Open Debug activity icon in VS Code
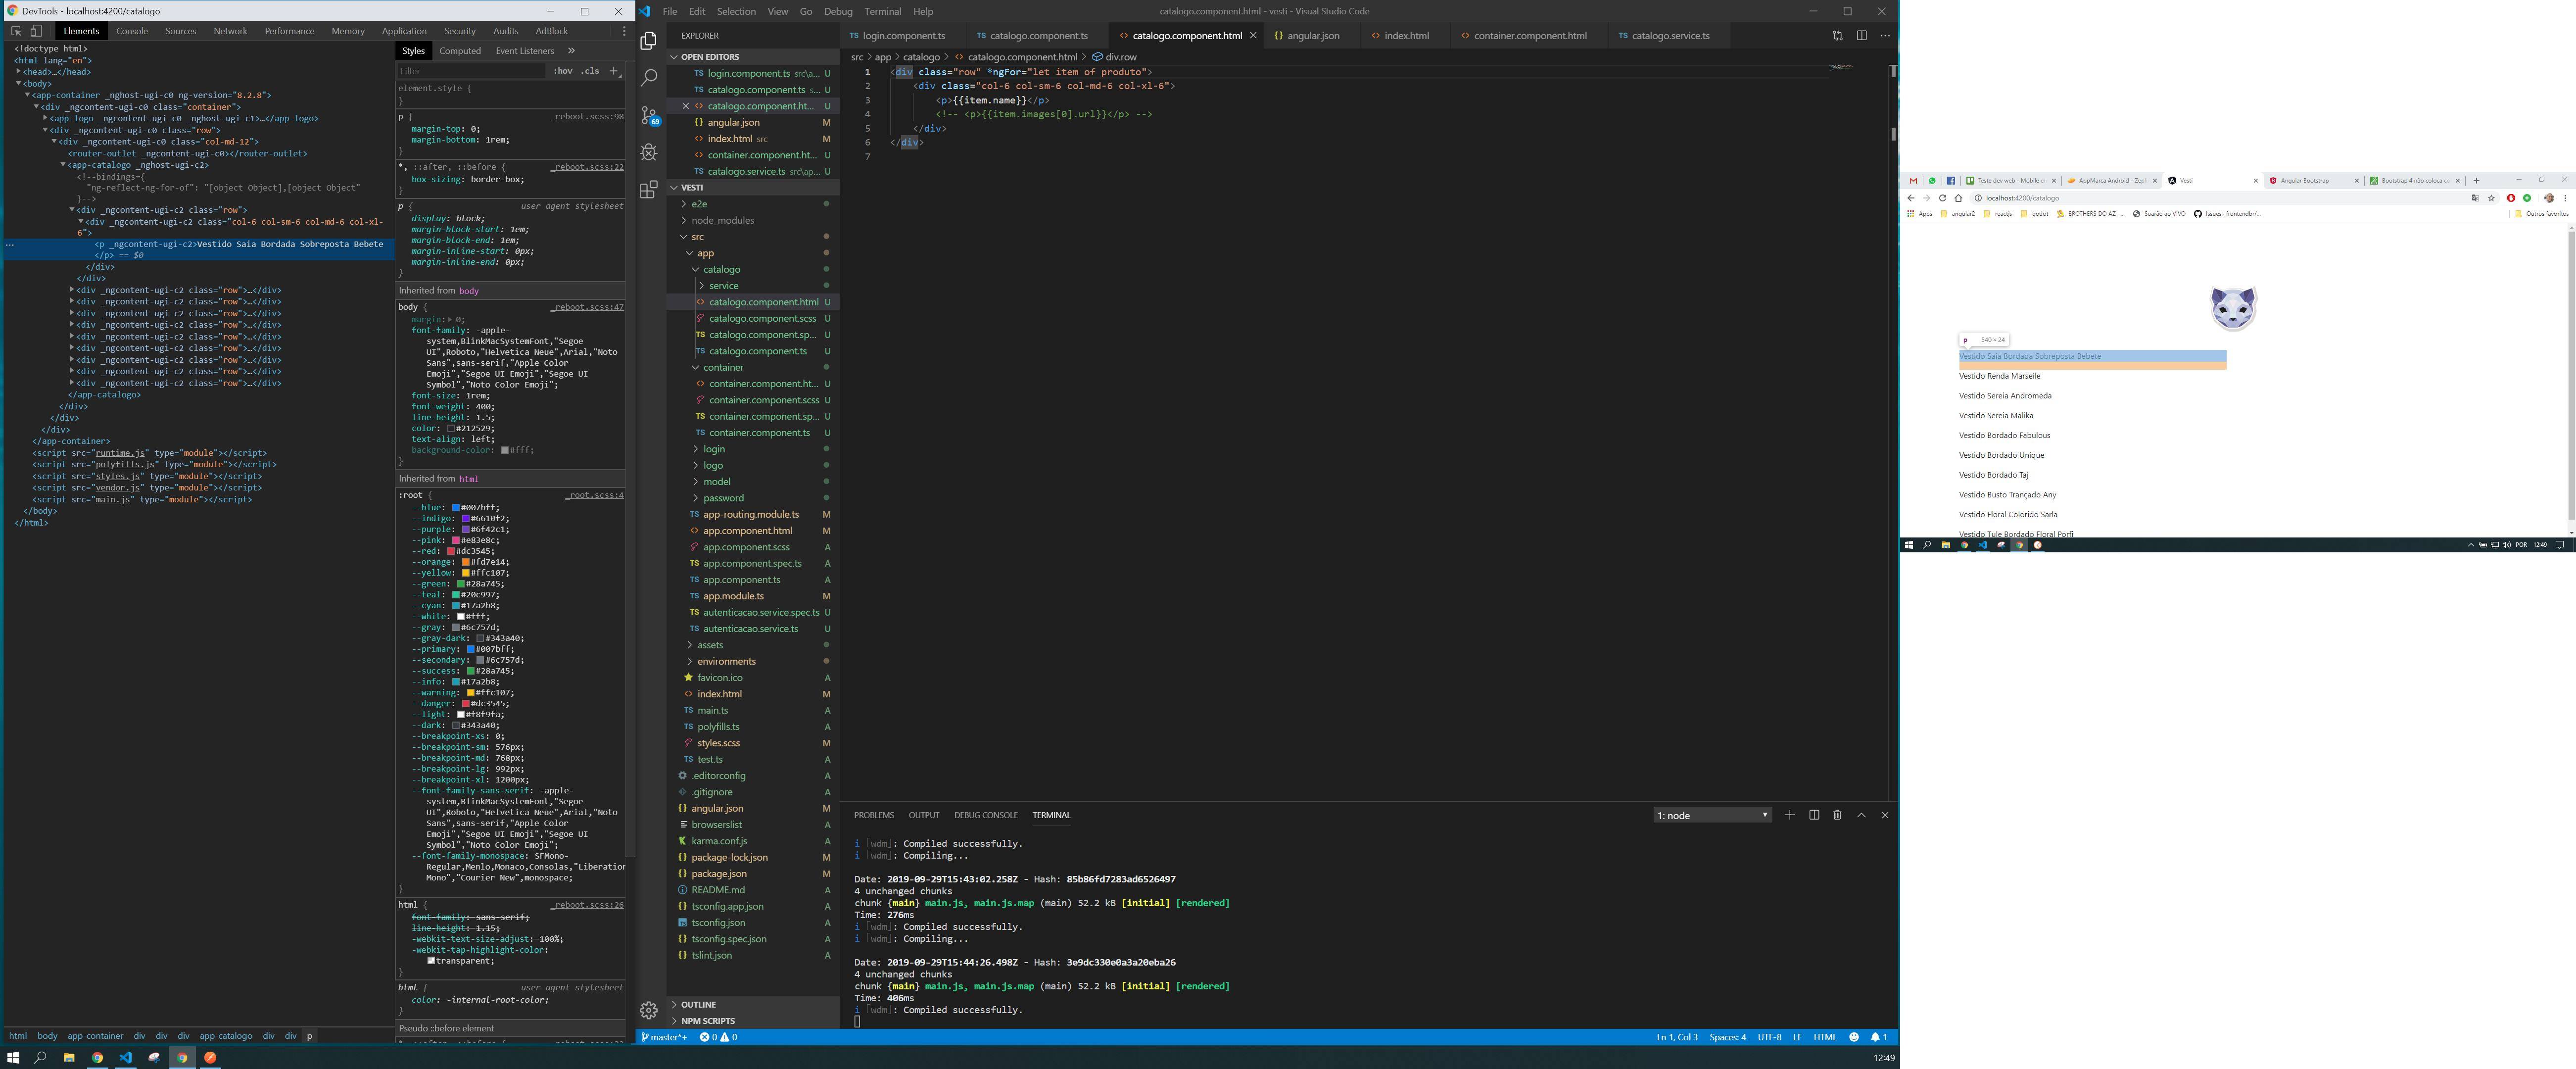The image size is (2576, 1069). (x=649, y=152)
